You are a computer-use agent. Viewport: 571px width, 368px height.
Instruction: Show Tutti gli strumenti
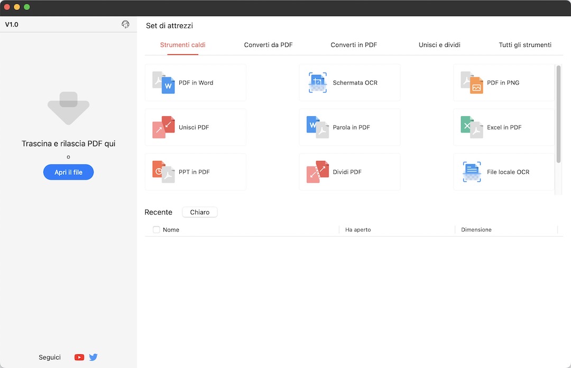[524, 45]
